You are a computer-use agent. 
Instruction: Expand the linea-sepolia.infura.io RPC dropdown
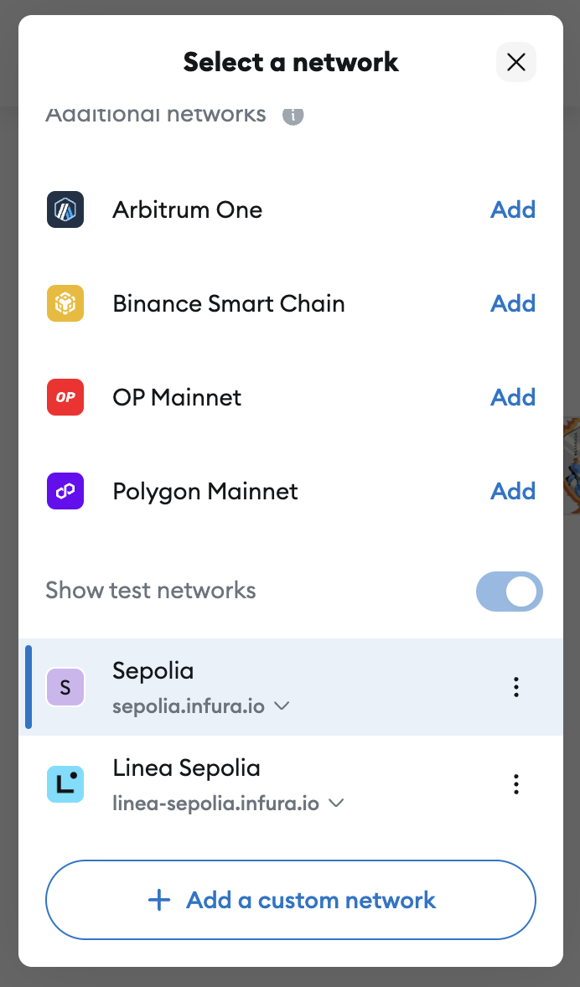336,804
